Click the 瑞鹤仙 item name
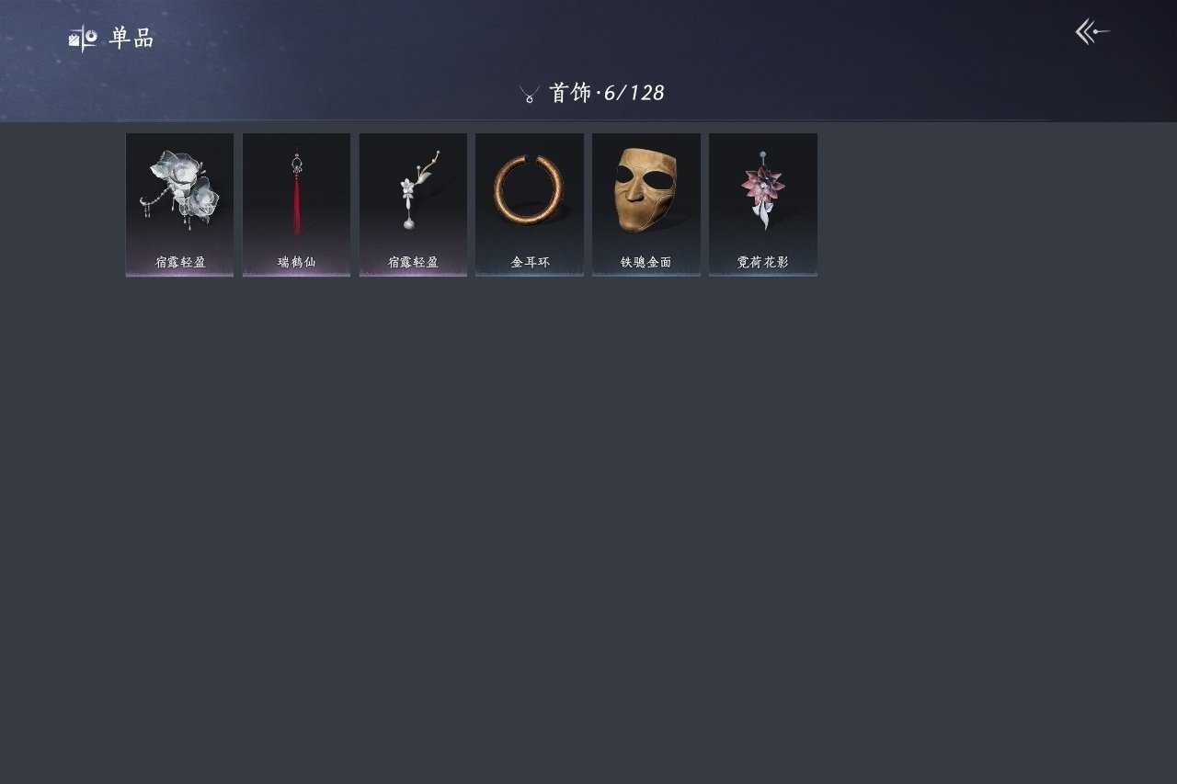Viewport: 1177px width, 784px height. tap(296, 262)
